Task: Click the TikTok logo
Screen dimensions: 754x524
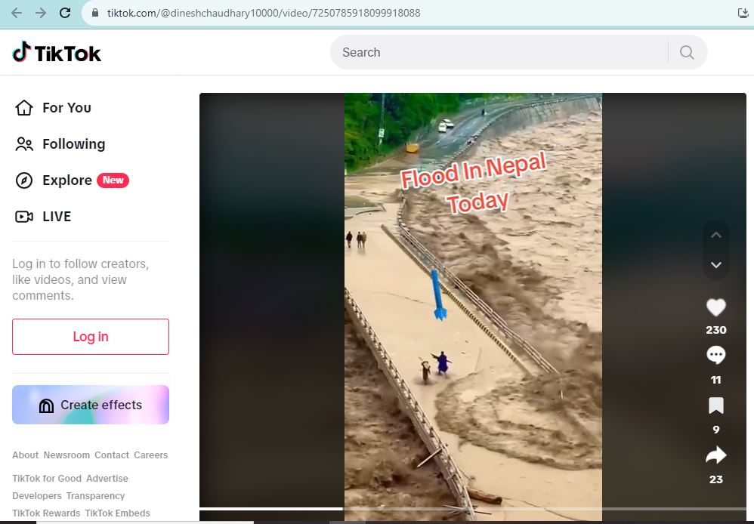Action: [x=57, y=53]
